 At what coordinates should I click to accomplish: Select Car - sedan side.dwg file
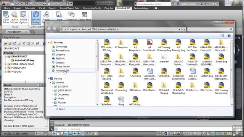[x=107, y=74]
